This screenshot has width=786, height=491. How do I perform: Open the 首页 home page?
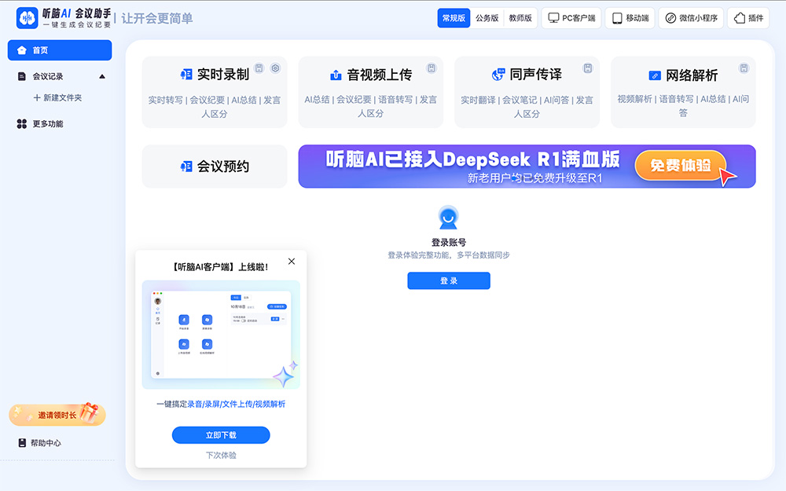tap(60, 50)
